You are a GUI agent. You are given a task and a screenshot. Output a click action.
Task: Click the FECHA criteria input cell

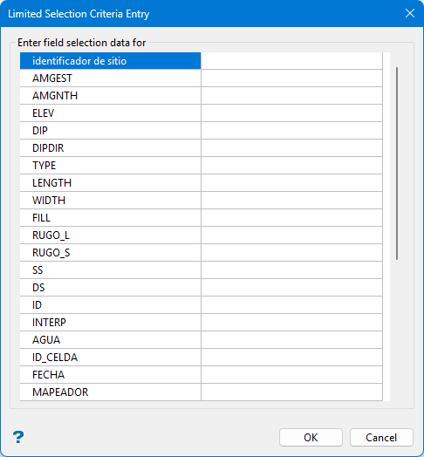[x=291, y=375]
